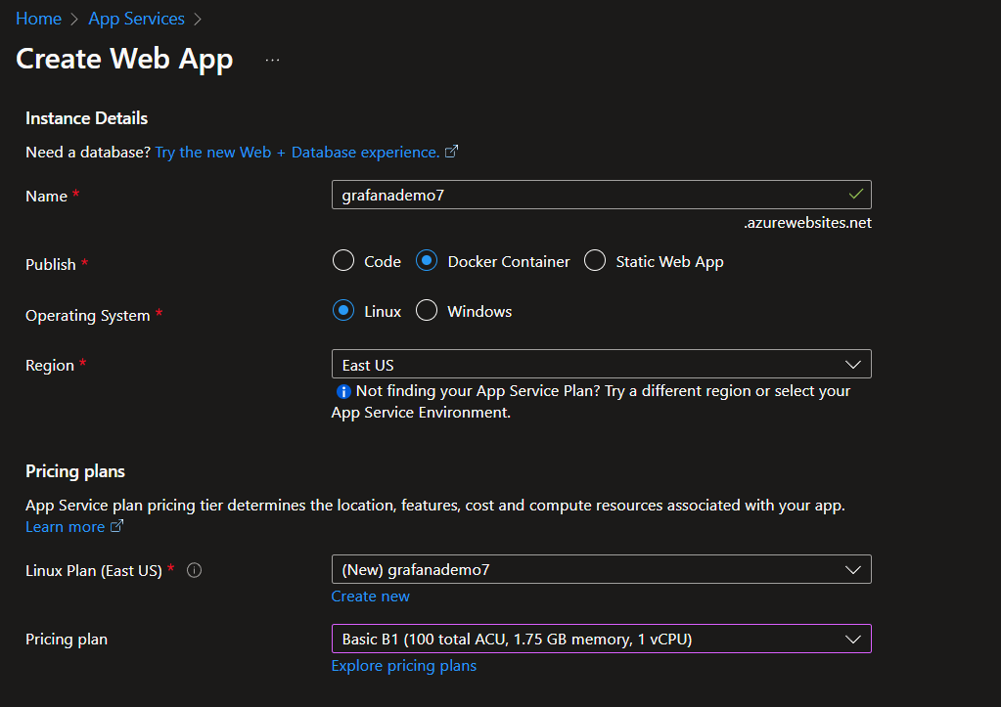Viewport: 1001px width, 707px height.
Task: Click the Name field label
Action: click(46, 196)
